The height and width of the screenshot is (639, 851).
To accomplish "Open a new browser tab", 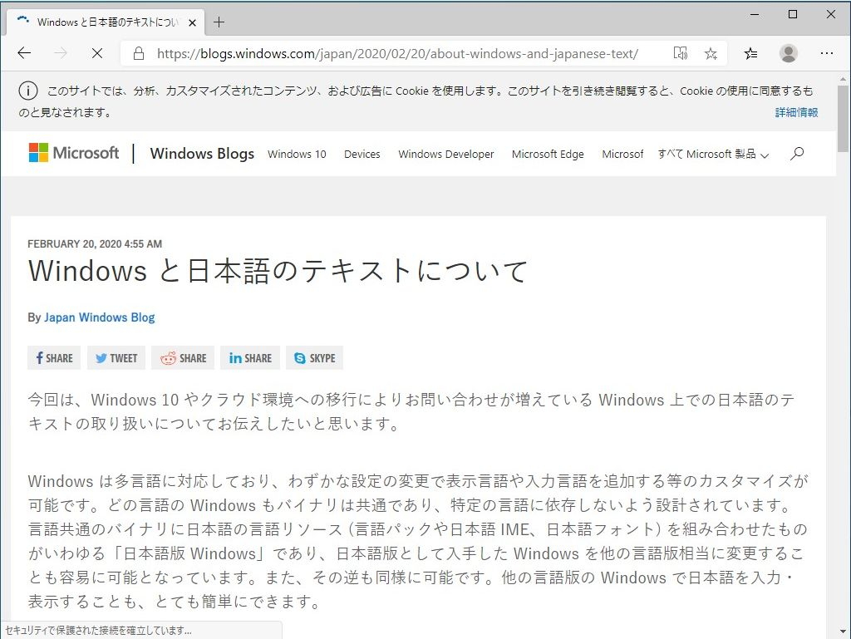I will [x=219, y=22].
